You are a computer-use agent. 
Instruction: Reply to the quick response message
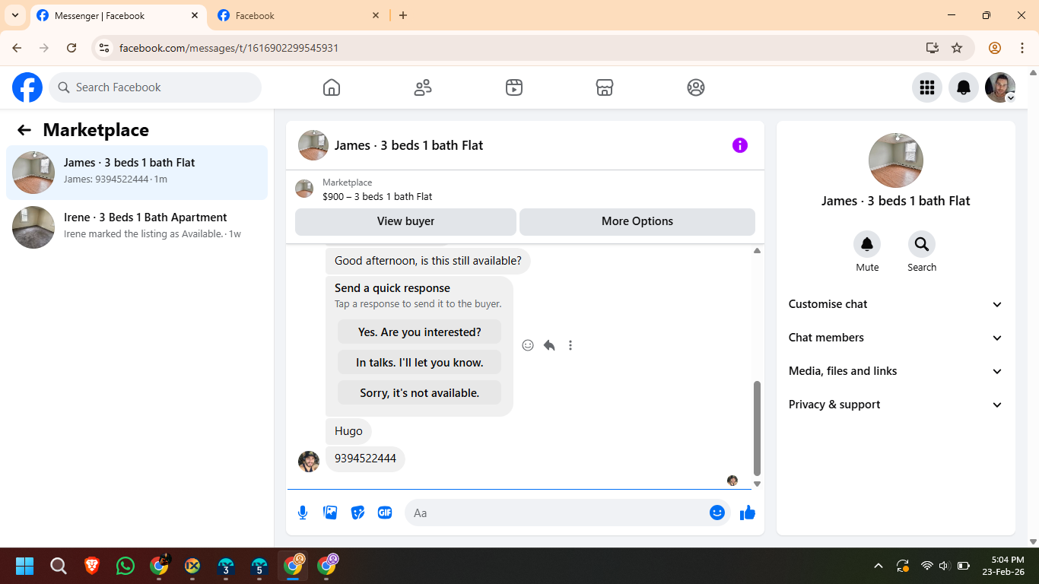coord(549,345)
